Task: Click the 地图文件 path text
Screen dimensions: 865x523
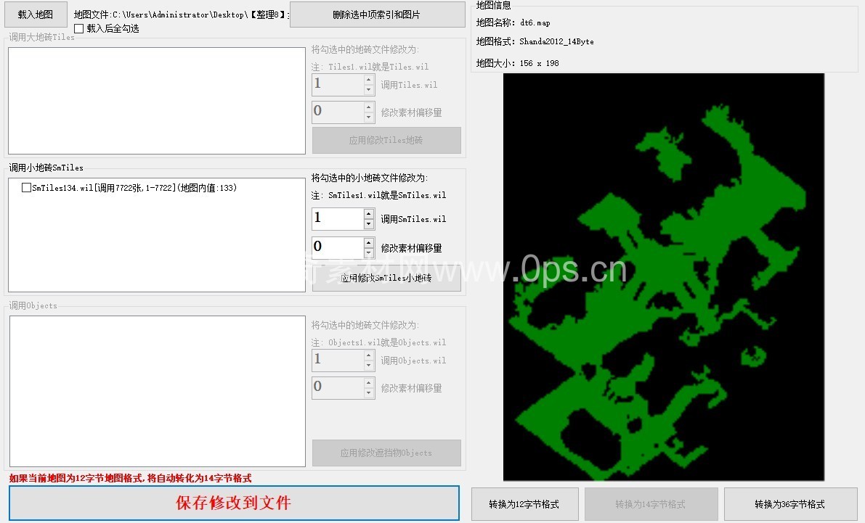Action: click(181, 15)
